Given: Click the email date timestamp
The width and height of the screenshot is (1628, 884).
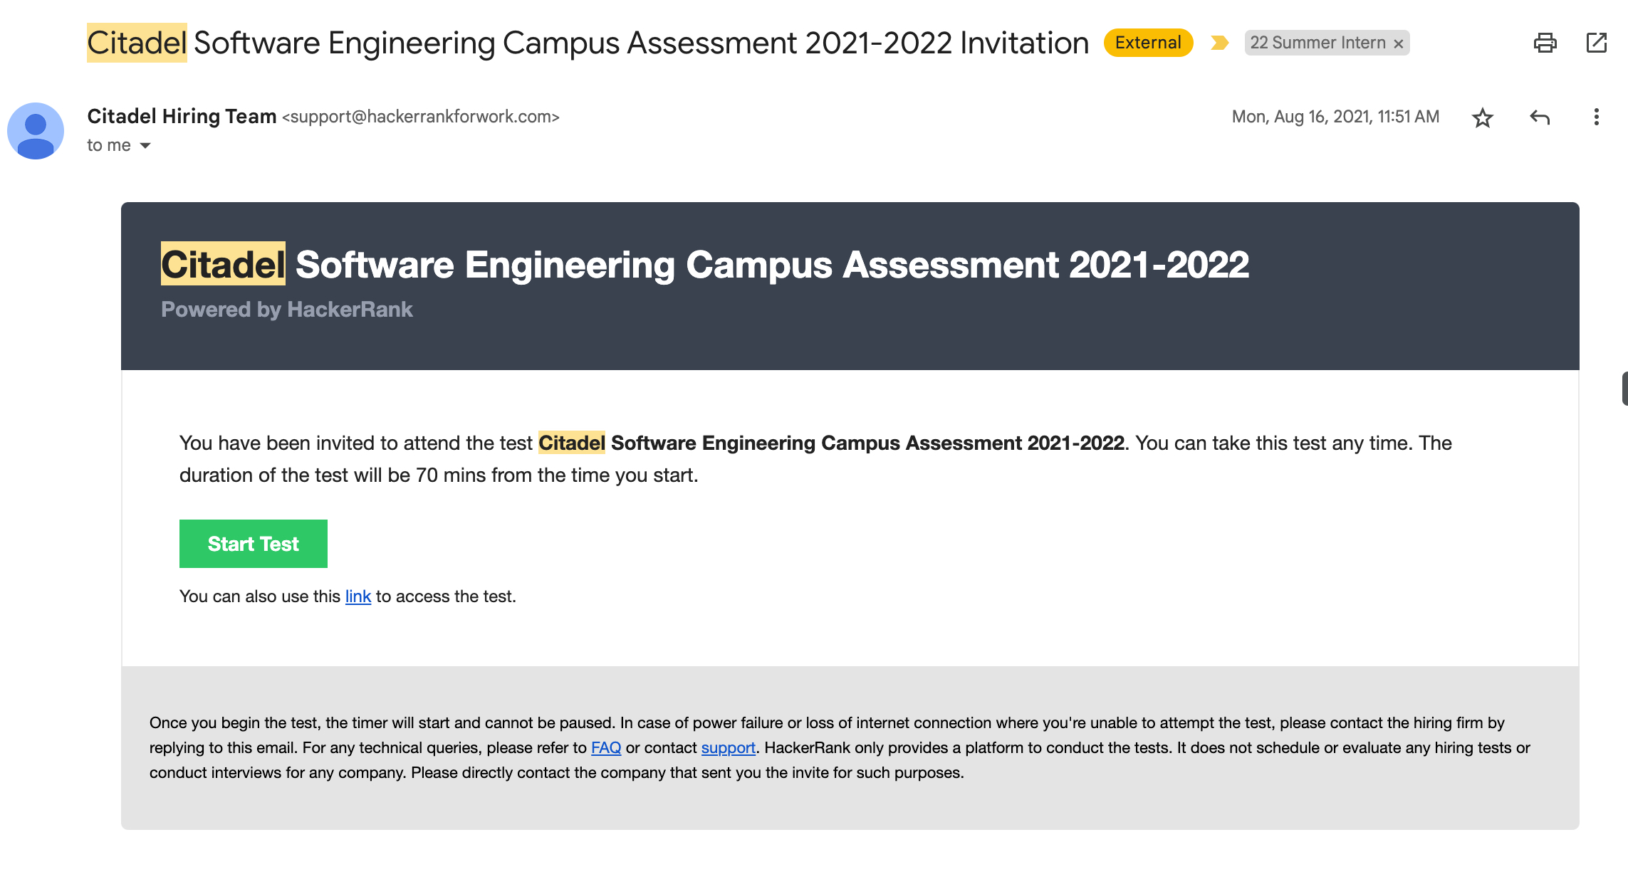Looking at the screenshot, I should tap(1335, 117).
